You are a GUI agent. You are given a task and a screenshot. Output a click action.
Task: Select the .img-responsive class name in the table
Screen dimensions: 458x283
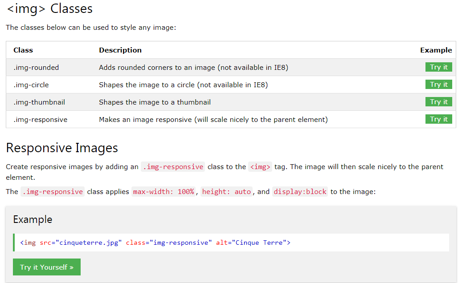tap(41, 119)
